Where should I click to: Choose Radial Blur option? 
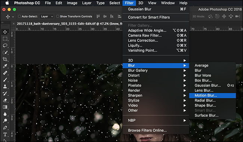tap(212, 100)
